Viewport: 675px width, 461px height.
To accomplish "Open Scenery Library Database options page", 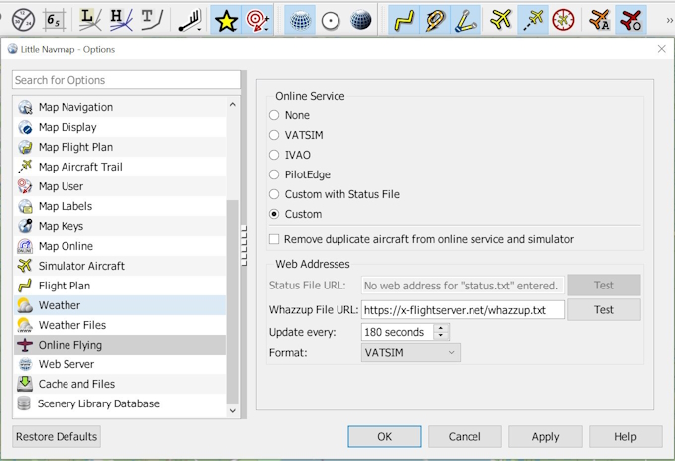I will (120, 403).
